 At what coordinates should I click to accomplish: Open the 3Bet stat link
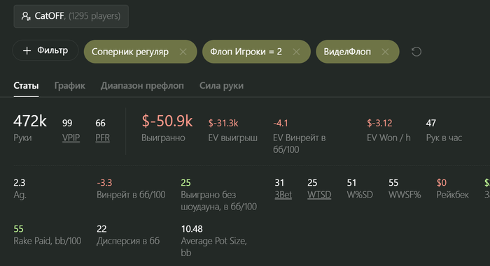(x=283, y=195)
